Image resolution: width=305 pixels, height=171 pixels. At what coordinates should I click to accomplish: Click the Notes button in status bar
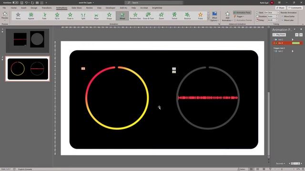pos(242,169)
